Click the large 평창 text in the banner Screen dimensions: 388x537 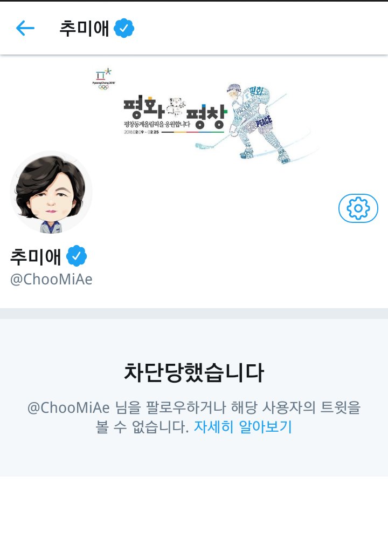[206, 117]
